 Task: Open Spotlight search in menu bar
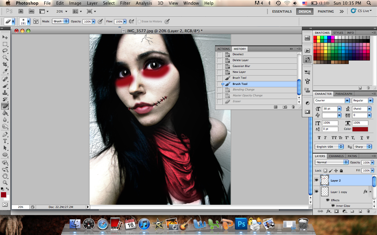click(x=369, y=3)
